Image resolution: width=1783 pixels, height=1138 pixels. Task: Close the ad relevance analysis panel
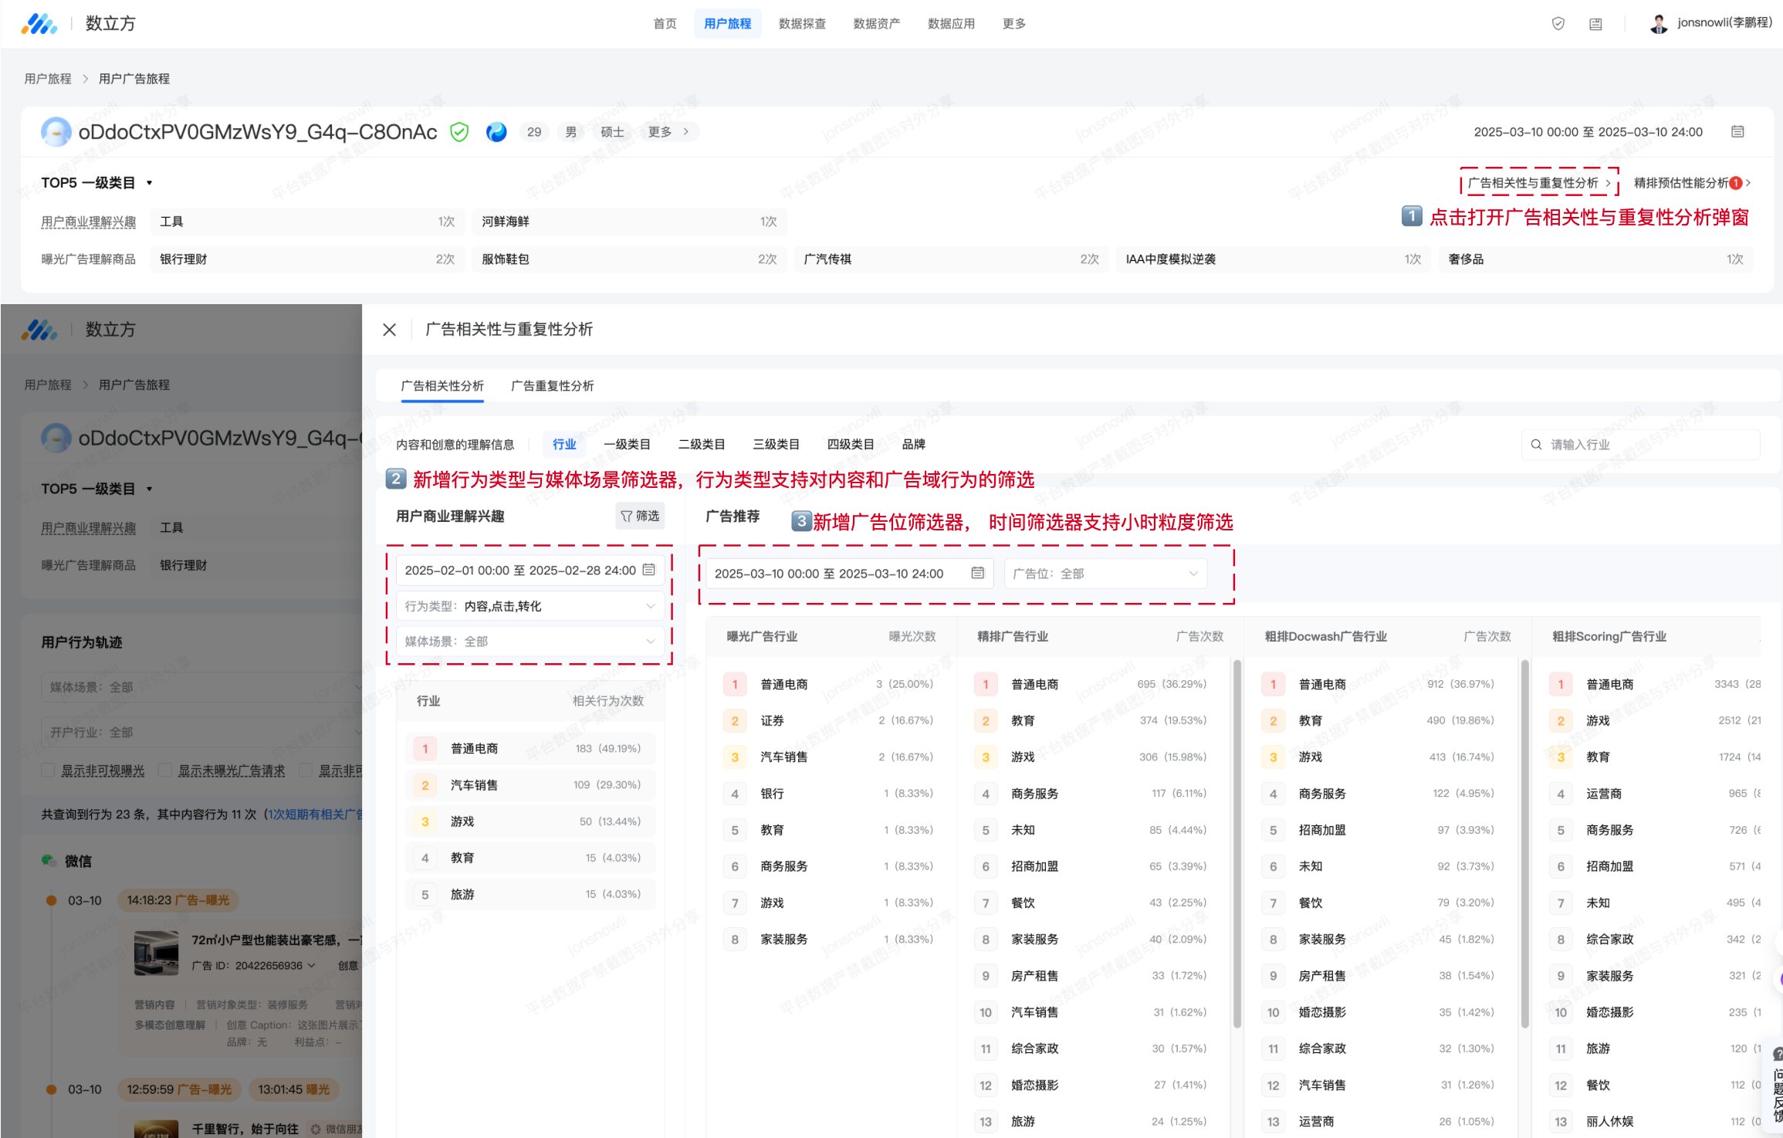click(x=390, y=330)
